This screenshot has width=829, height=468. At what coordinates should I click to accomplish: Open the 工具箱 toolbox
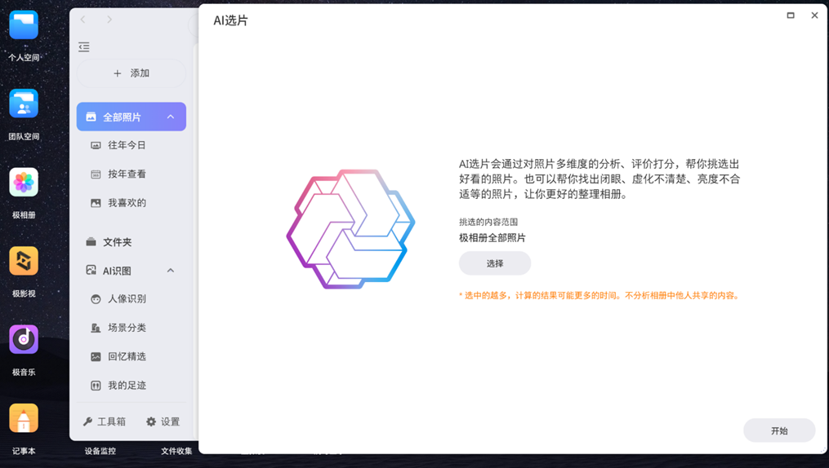[105, 422]
